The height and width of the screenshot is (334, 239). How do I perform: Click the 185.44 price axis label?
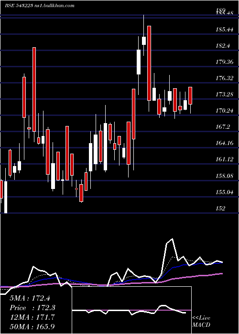pyautogui.click(x=224, y=30)
